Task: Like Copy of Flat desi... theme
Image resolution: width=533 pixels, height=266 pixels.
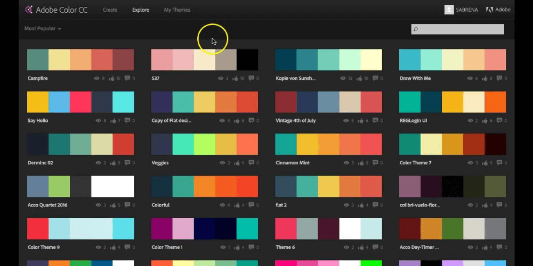Action: tap(237, 120)
